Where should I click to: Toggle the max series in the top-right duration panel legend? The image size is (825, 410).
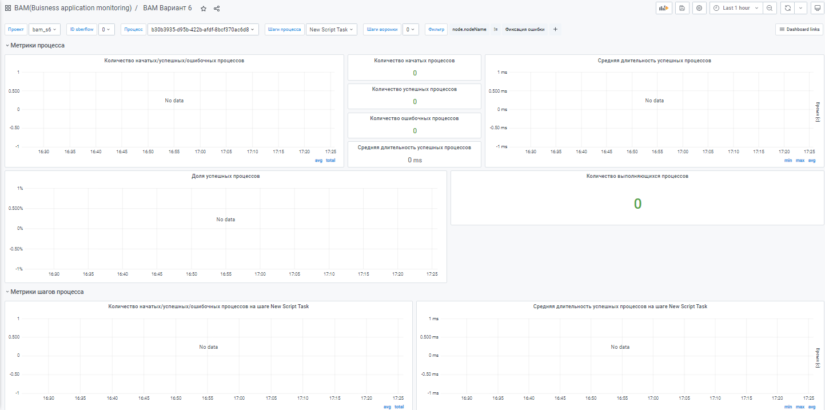coord(800,160)
